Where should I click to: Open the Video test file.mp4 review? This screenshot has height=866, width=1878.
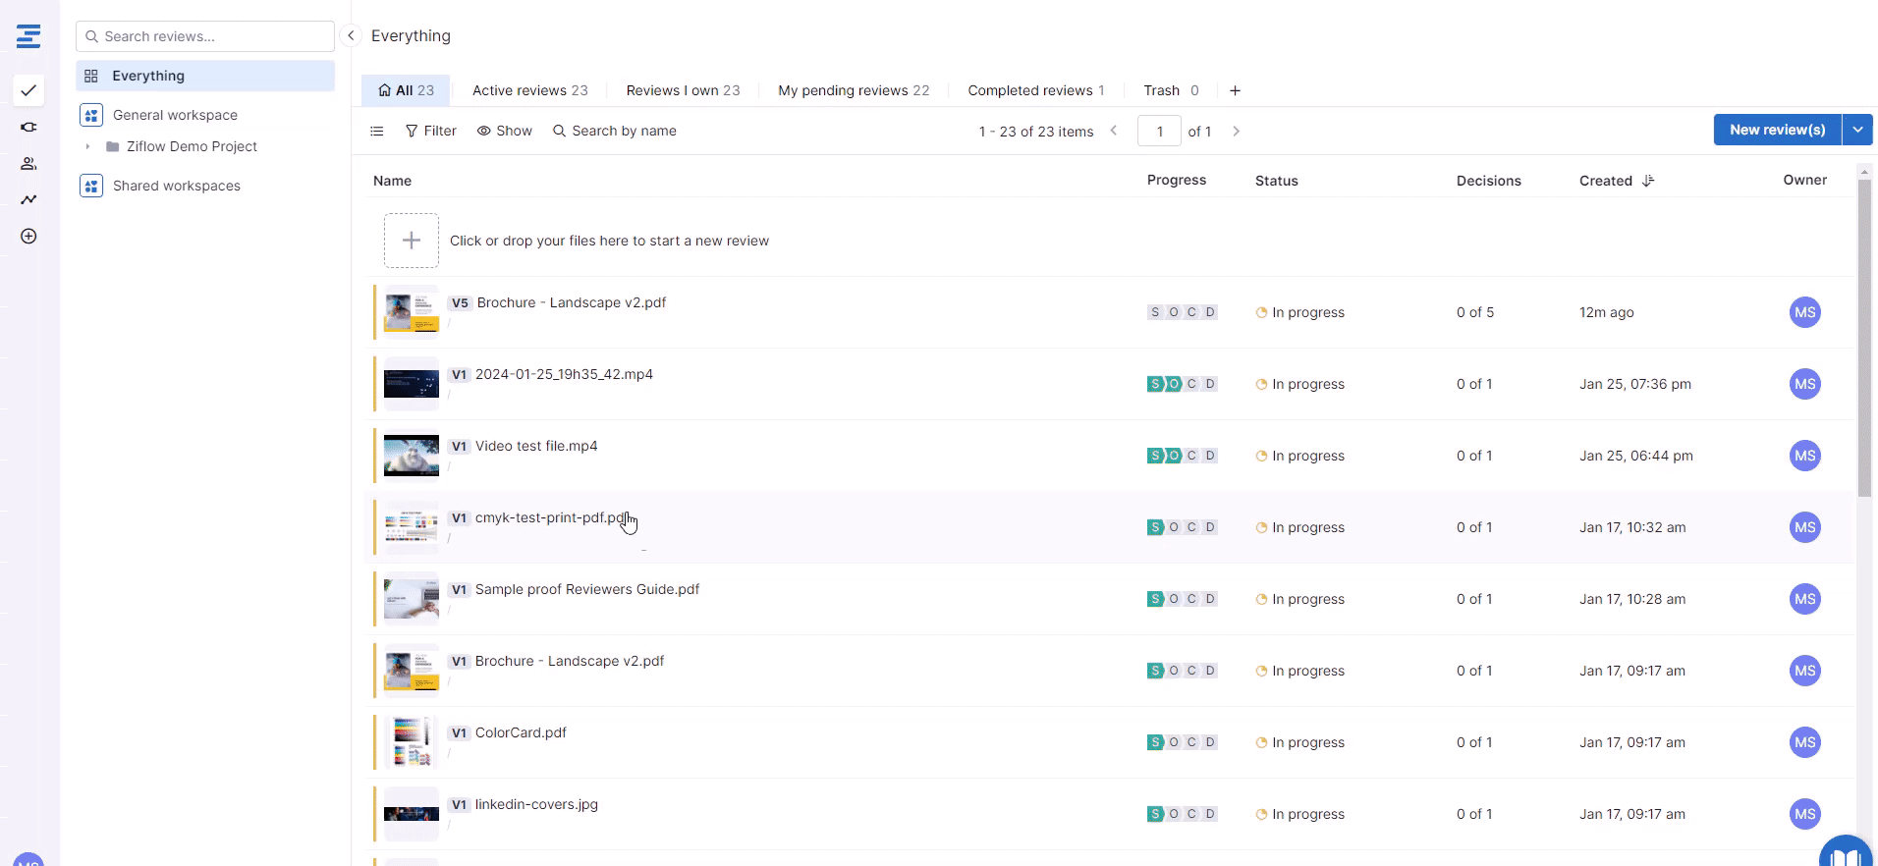tap(536, 446)
